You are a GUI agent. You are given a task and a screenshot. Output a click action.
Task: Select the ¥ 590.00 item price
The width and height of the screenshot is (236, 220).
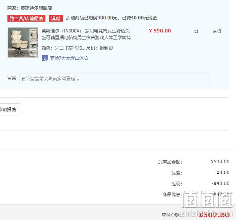coord(160,31)
